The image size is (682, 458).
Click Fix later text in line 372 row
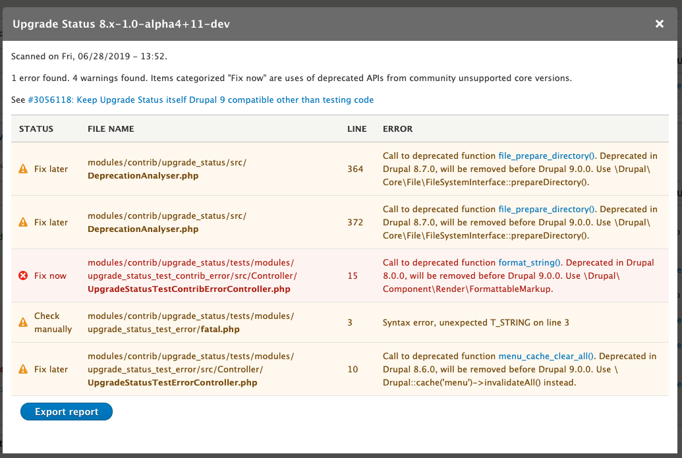(x=51, y=222)
